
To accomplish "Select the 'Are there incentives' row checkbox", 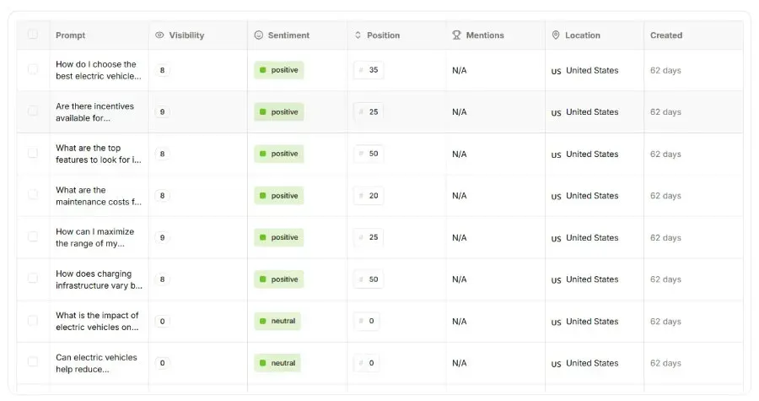I will (x=33, y=111).
